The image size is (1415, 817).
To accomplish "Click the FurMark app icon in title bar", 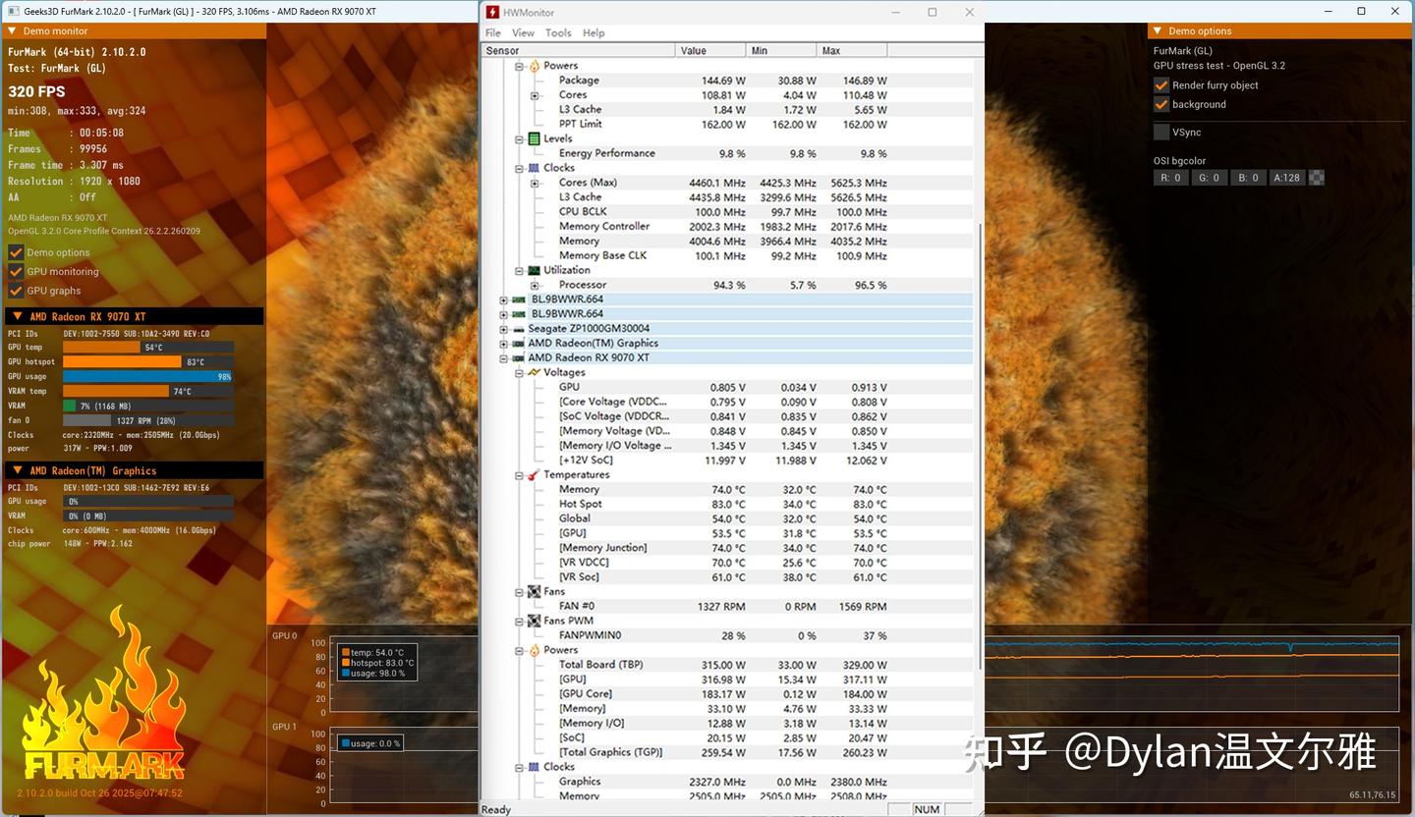I will (13, 11).
